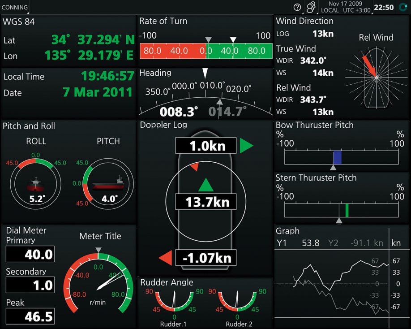This screenshot has height=329, width=411.
Task: Select the Dial Meter Primary value field
Action: (30, 255)
